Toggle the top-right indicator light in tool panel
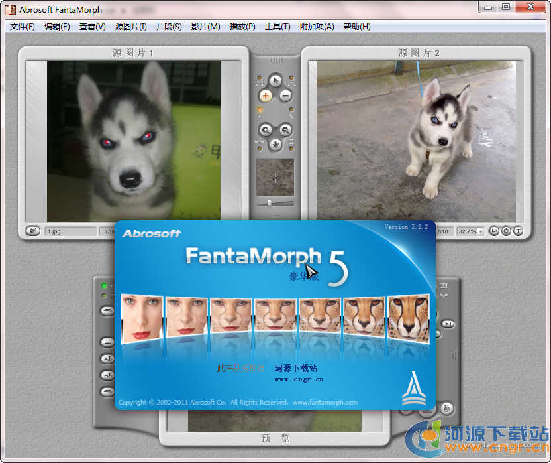Screen dimensions: 551x463 (x=292, y=76)
